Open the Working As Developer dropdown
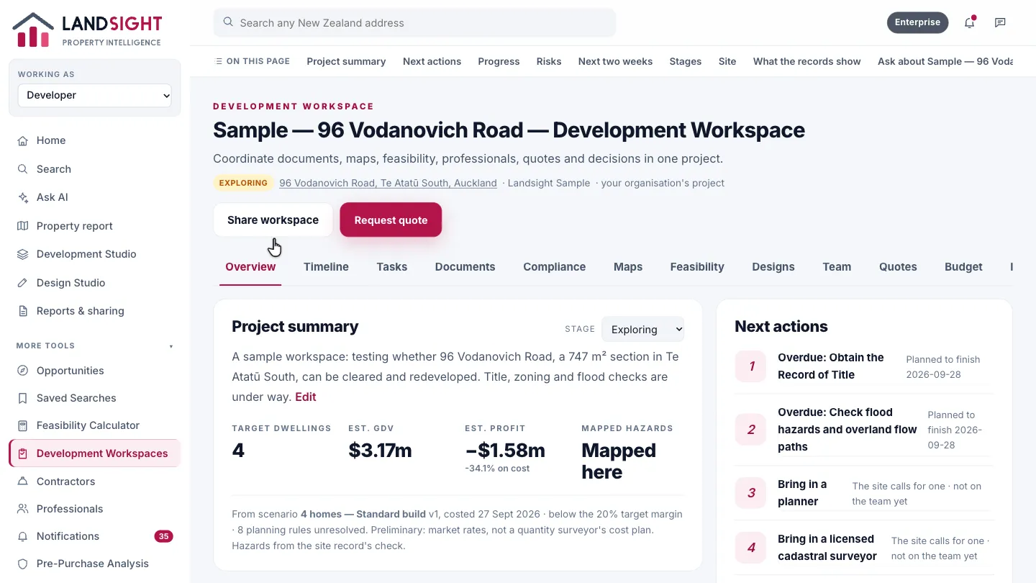Screen dimensions: 1036x583 pyautogui.click(x=94, y=95)
